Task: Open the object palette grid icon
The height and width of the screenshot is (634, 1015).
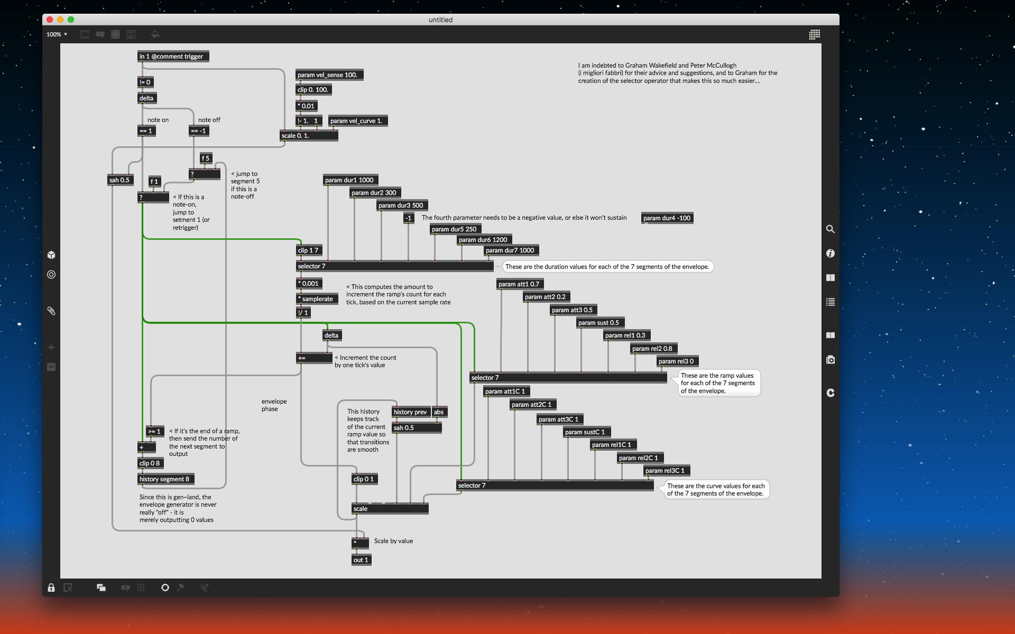Action: tap(814, 34)
